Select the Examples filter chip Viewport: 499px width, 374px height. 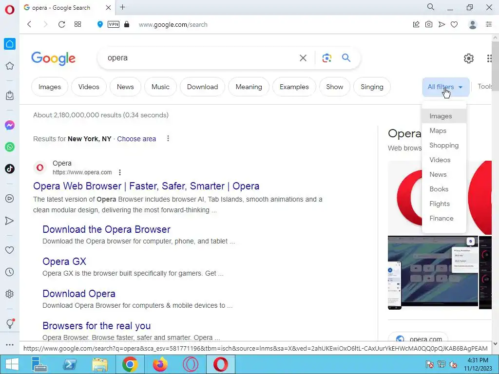(x=294, y=87)
